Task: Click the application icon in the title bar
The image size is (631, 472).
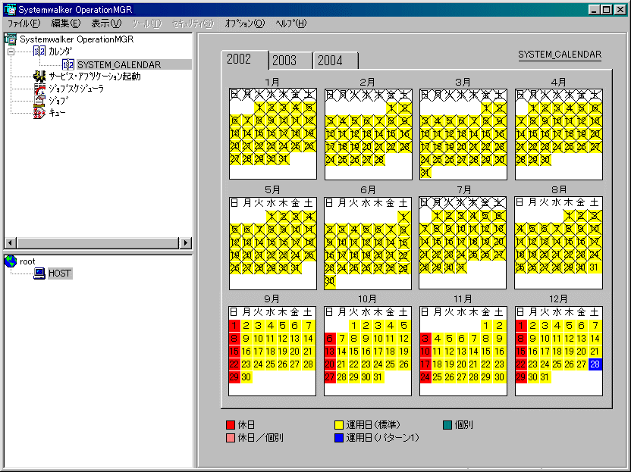Action: pyautogui.click(x=10, y=9)
